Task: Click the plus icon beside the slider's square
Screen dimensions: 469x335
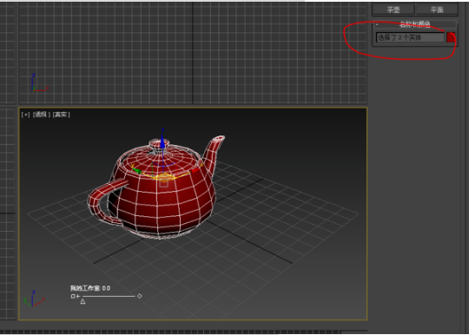Action: (x=78, y=296)
